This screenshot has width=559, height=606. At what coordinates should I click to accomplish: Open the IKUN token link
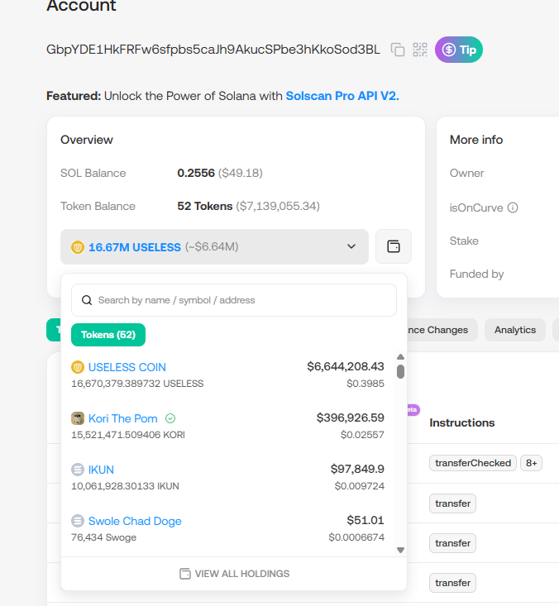(x=101, y=470)
